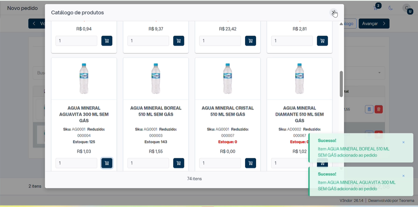Click the price R$ 0,00
418x207 pixels.
pos(228,151)
